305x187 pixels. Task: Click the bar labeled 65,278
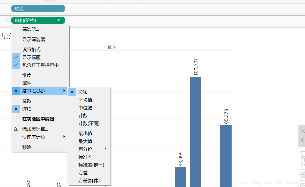(226, 156)
